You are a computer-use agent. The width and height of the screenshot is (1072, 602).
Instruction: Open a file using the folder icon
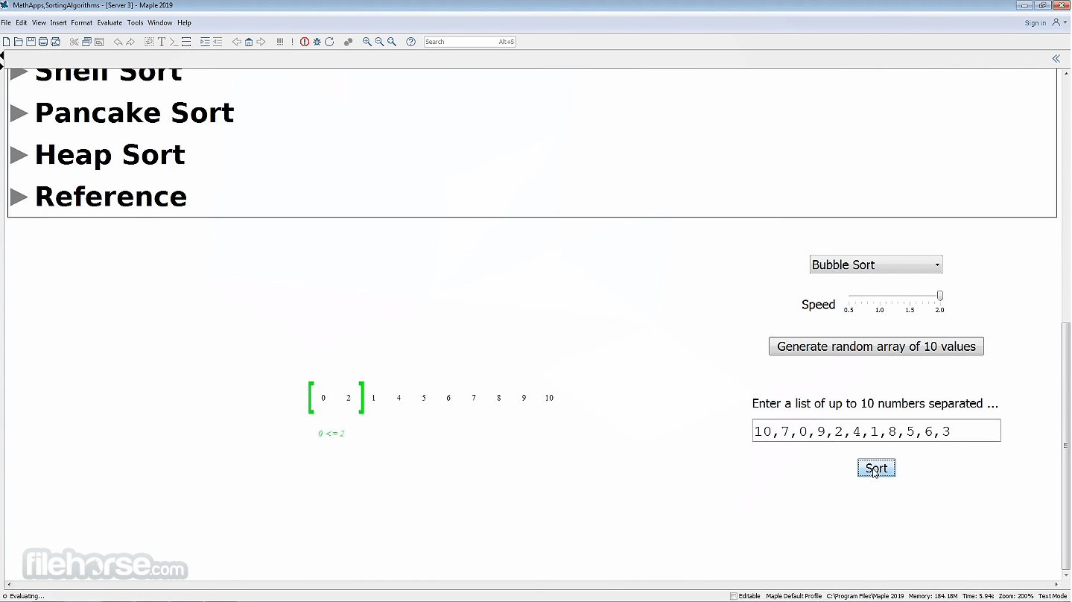(19, 42)
